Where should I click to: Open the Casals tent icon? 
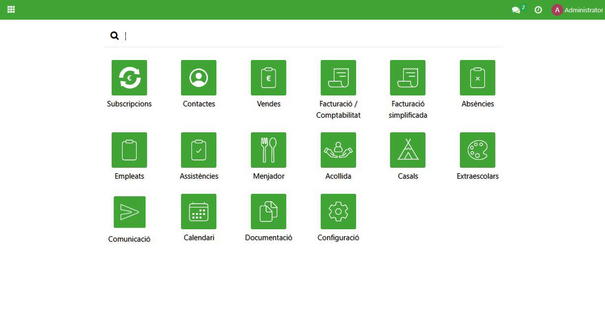pos(408,150)
